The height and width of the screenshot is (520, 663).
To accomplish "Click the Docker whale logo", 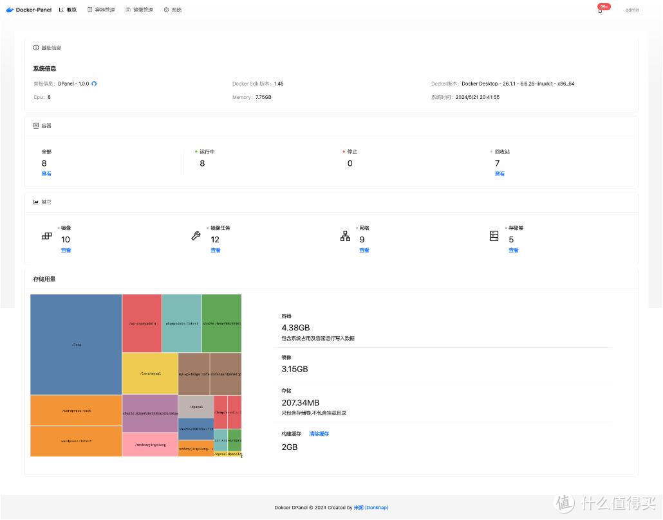I will (x=10, y=10).
